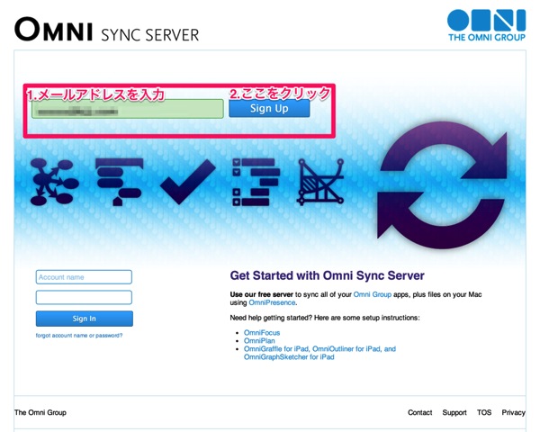This screenshot has height=432, width=540.
Task: Click the OmniOutliner outline icon
Action: [x=256, y=182]
